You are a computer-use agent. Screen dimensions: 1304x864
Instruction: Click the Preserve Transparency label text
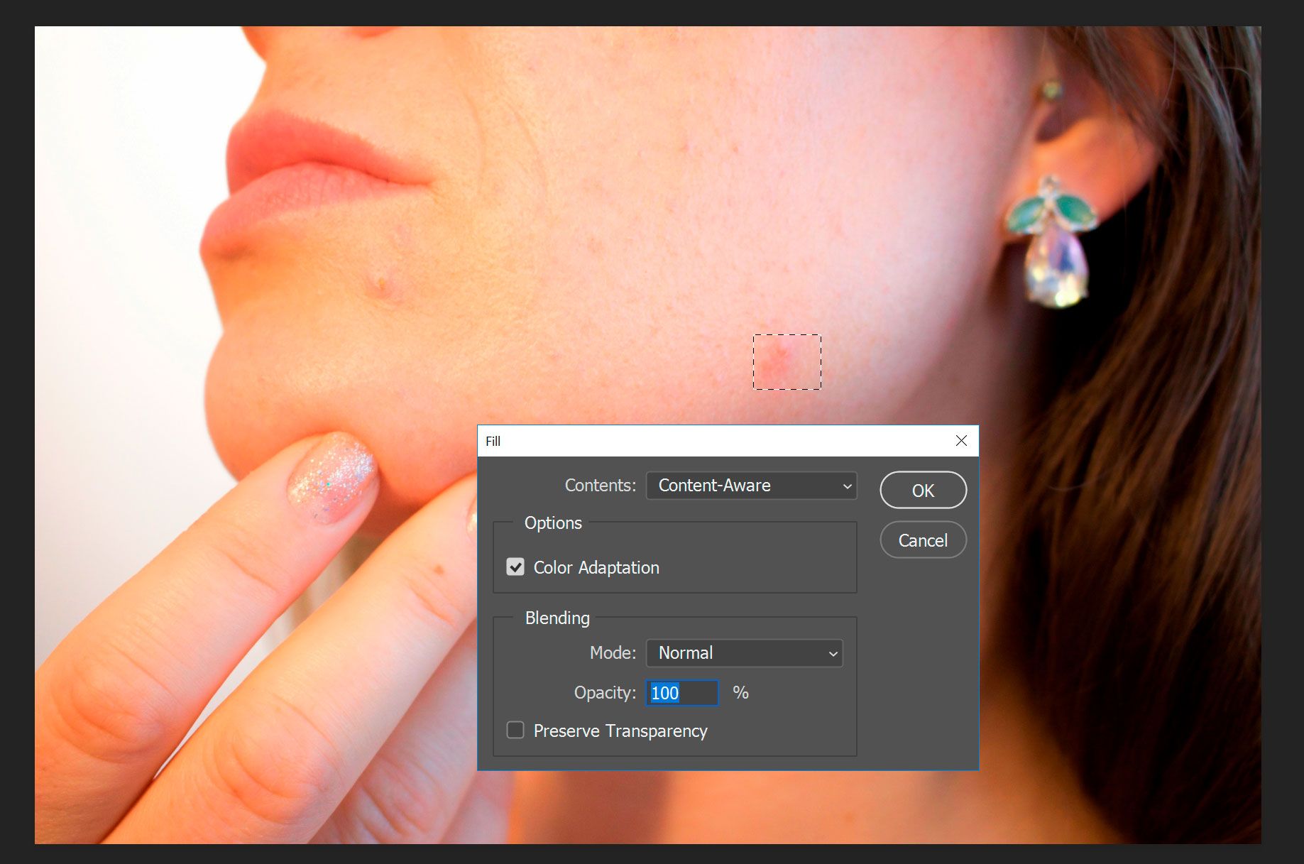pos(620,731)
